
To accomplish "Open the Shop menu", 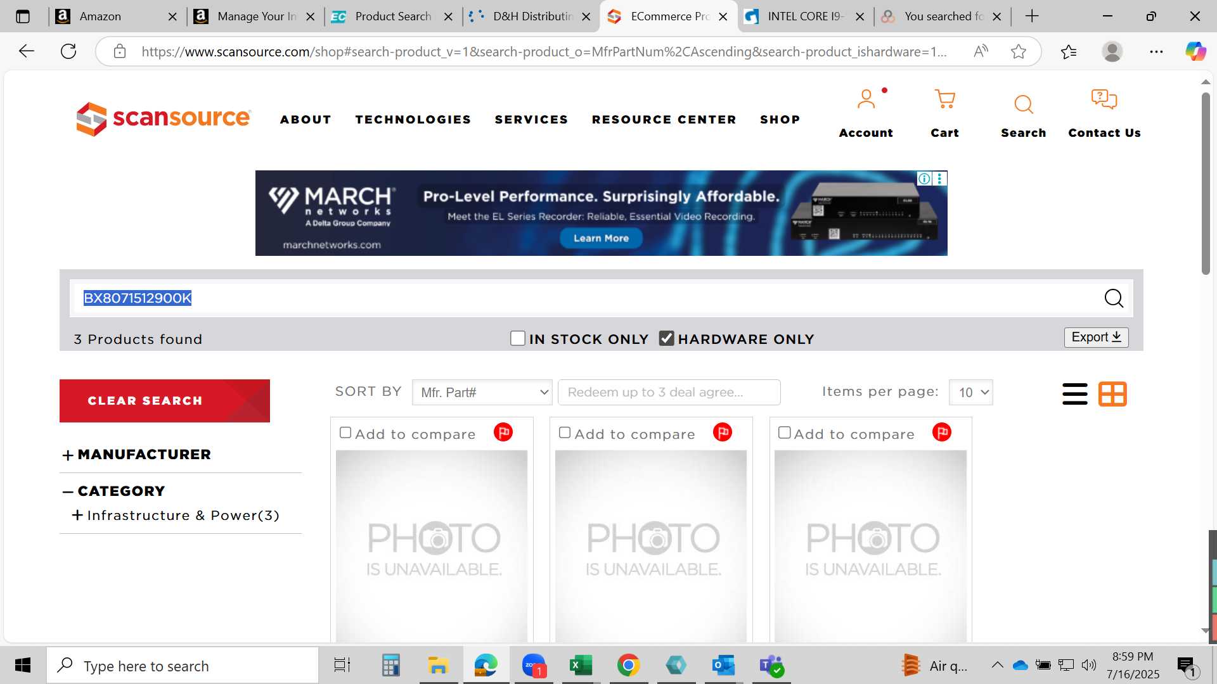I will [x=780, y=120].
